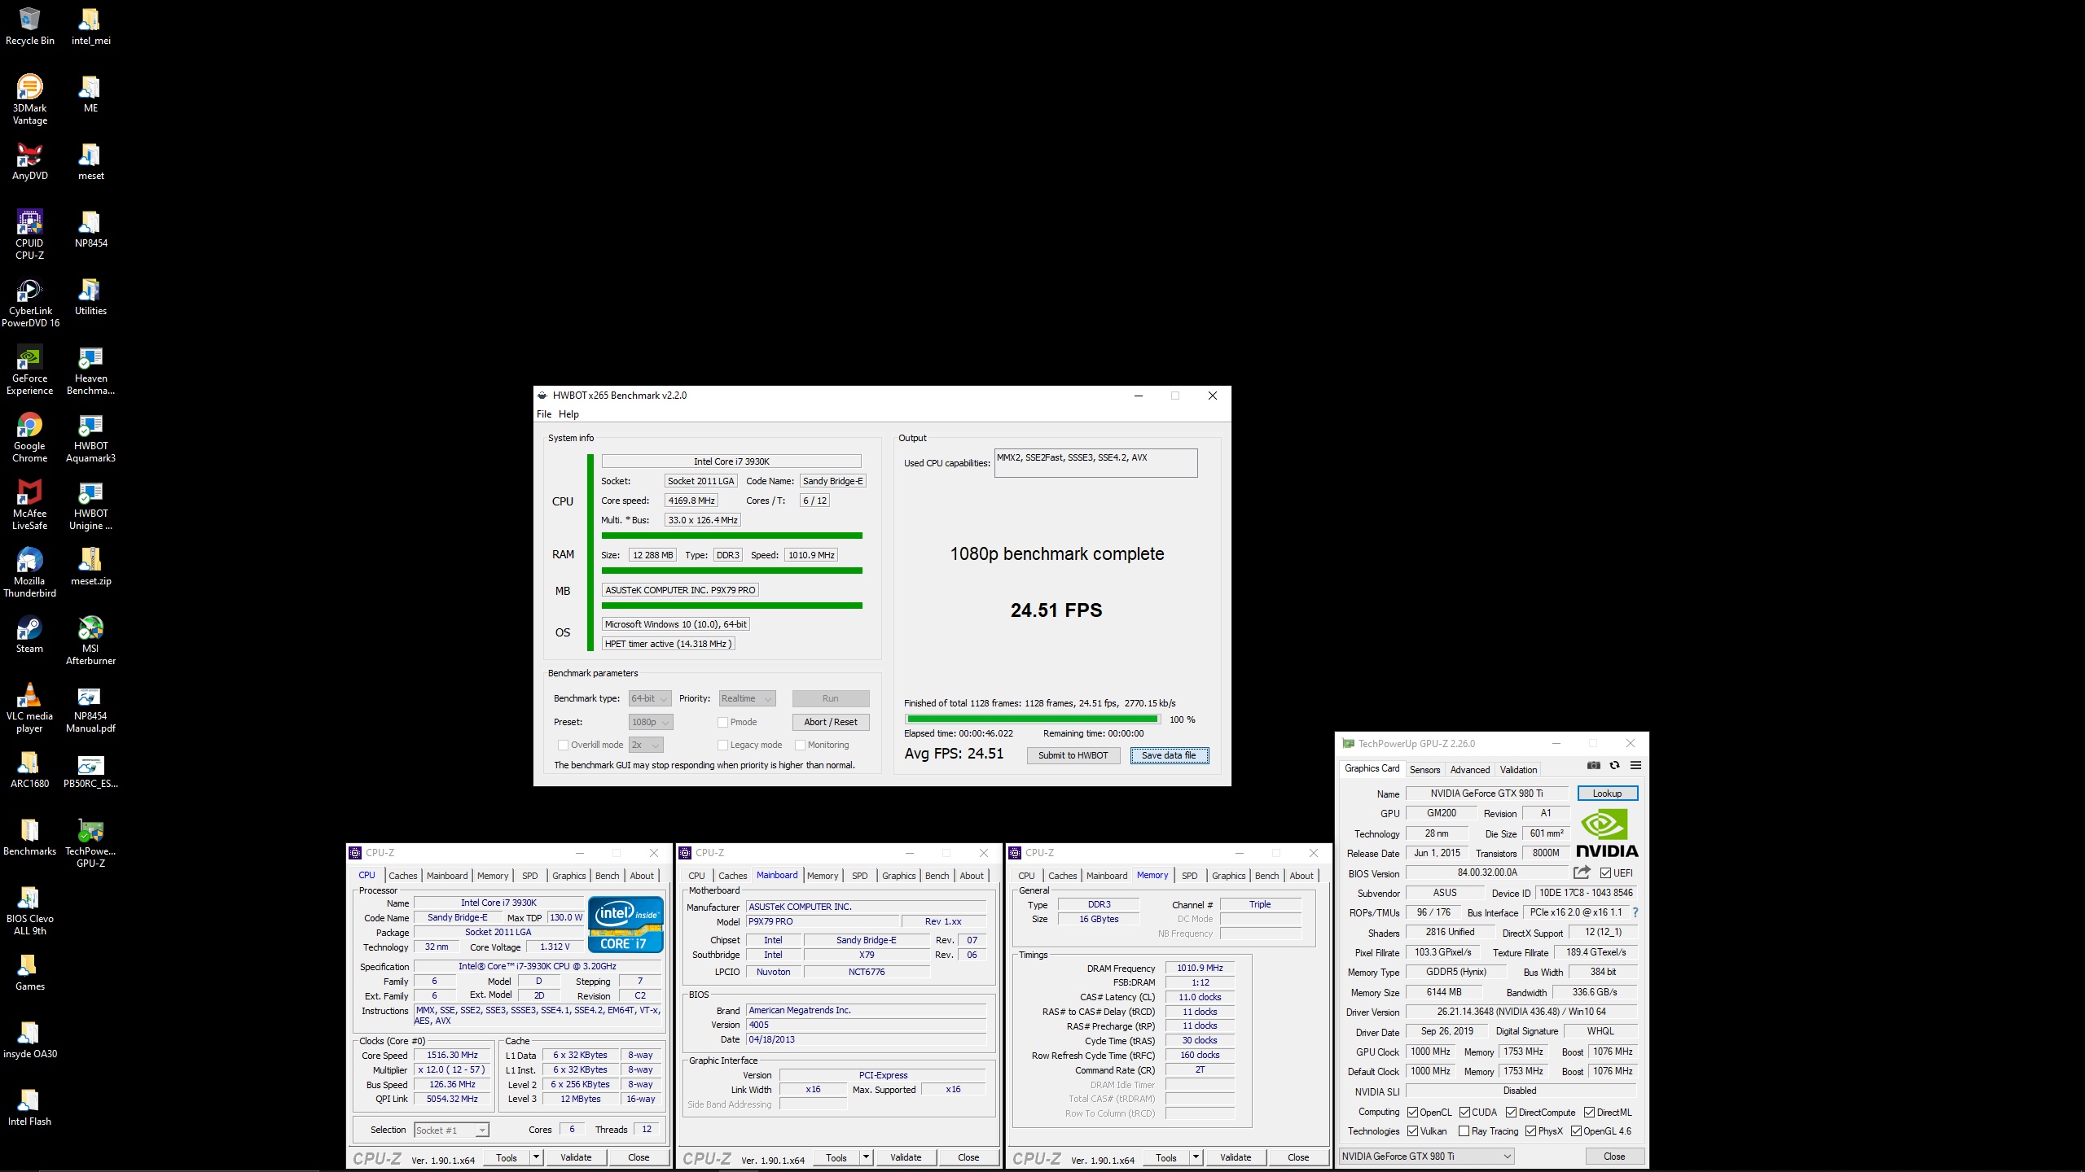
Task: Click the 100% benchmark progress bar
Action: pyautogui.click(x=1033, y=719)
